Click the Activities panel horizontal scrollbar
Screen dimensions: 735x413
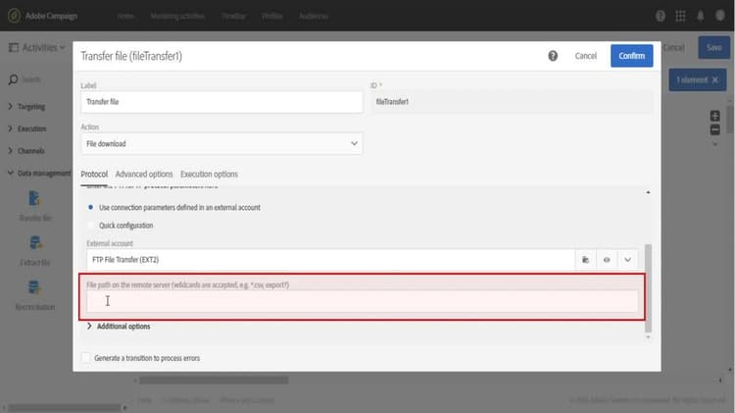click(65, 408)
